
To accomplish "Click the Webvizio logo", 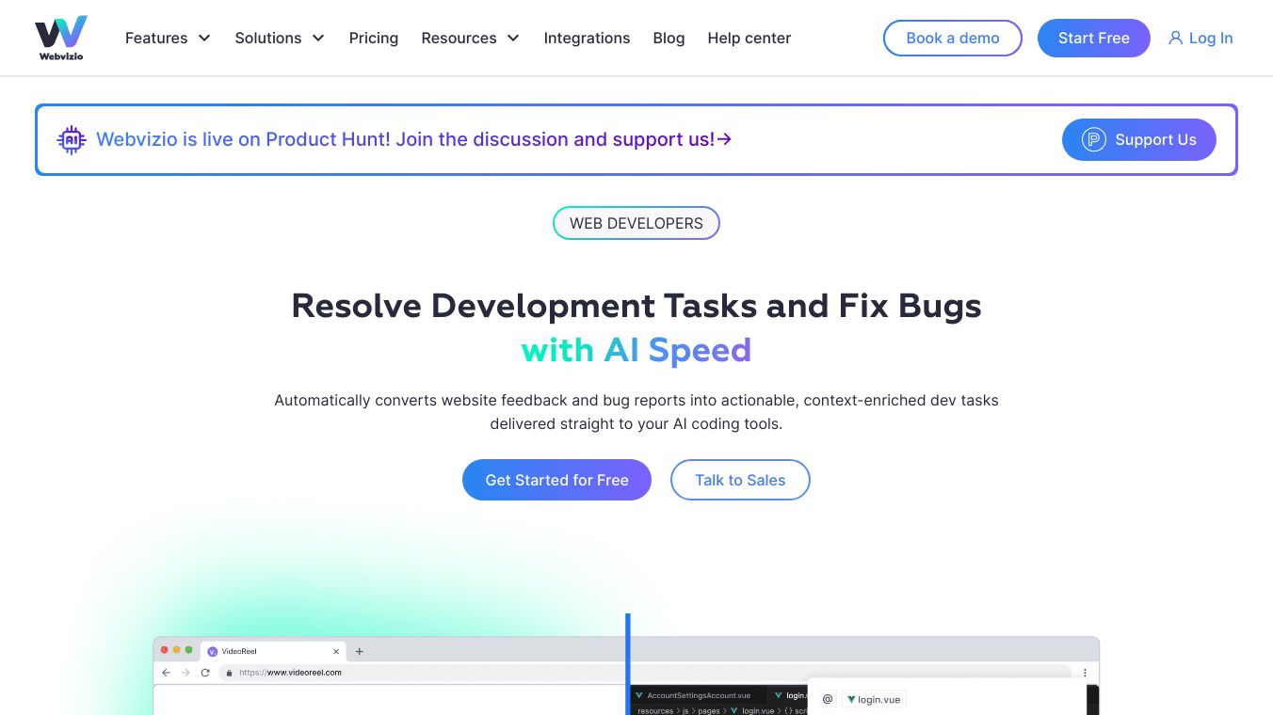I will (x=60, y=37).
